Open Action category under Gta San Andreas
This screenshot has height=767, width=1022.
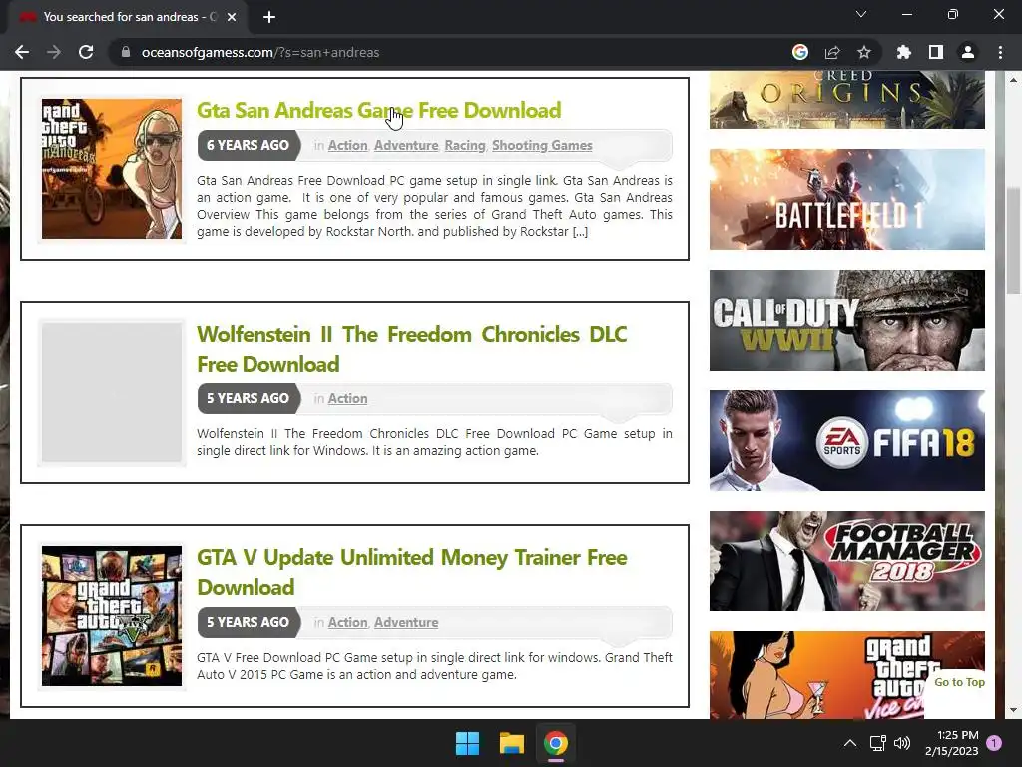pos(347,146)
